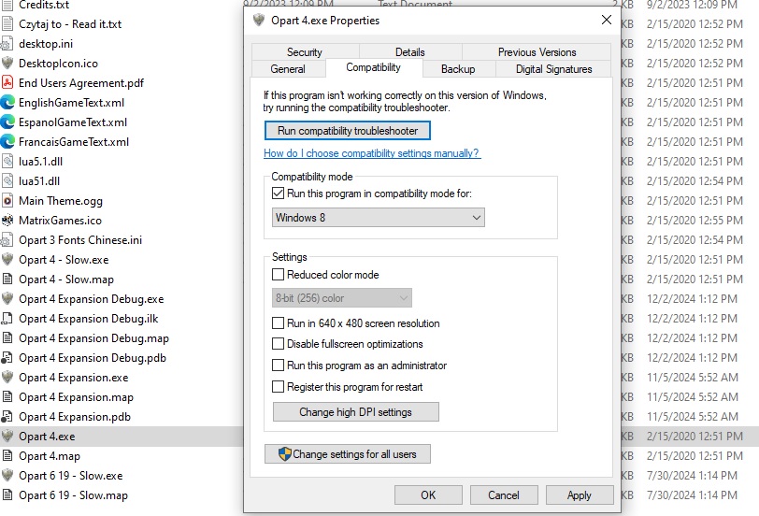Confirm with the OK button
Viewport: 759px width, 516px height.
click(428, 495)
